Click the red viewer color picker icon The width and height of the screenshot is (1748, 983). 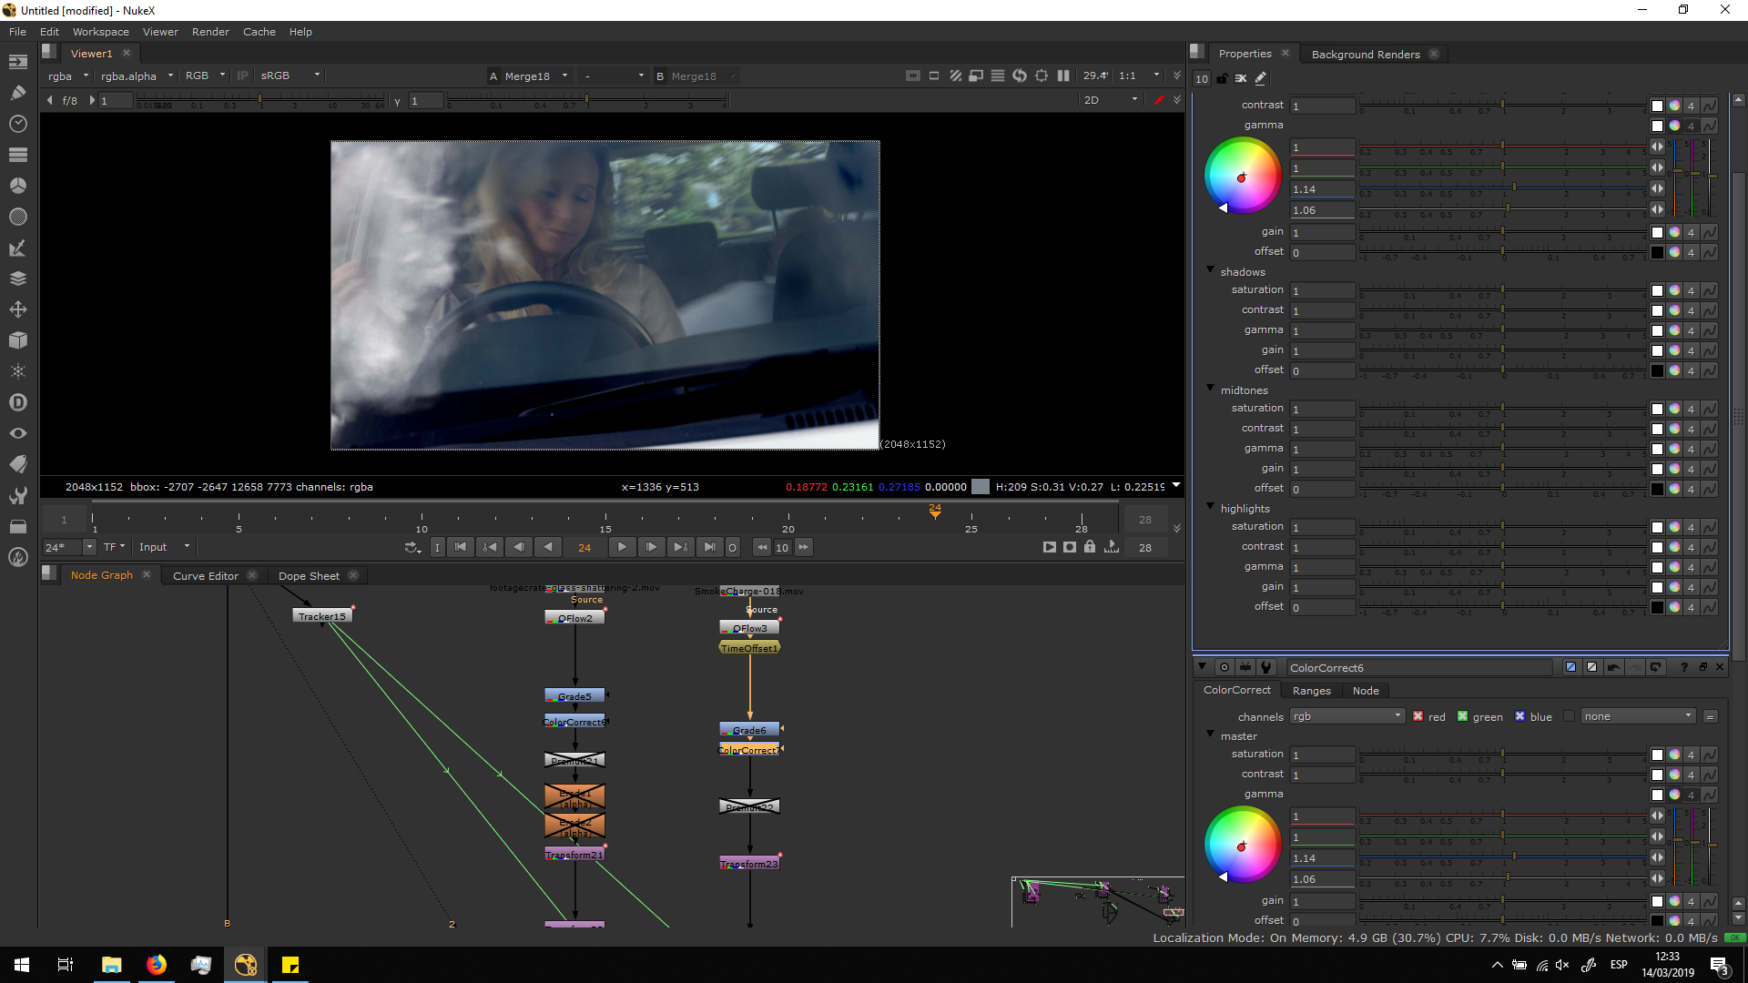(1158, 100)
